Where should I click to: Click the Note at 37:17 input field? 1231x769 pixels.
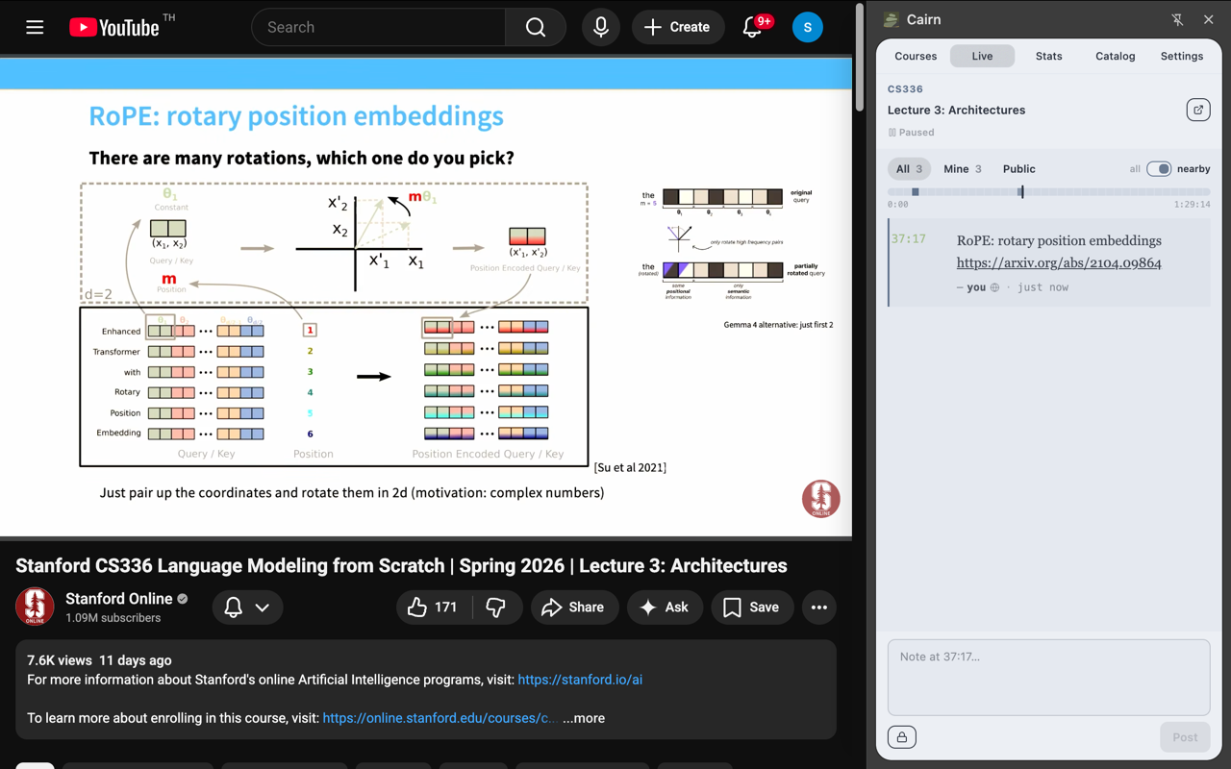(1048, 676)
